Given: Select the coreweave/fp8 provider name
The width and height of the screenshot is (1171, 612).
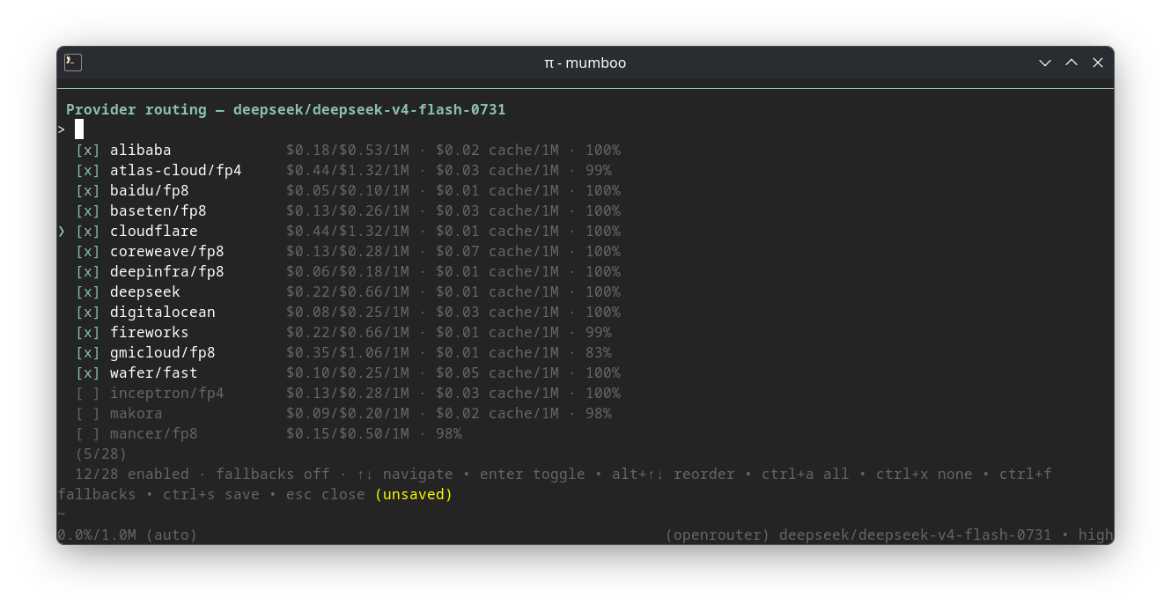Looking at the screenshot, I should tap(167, 251).
